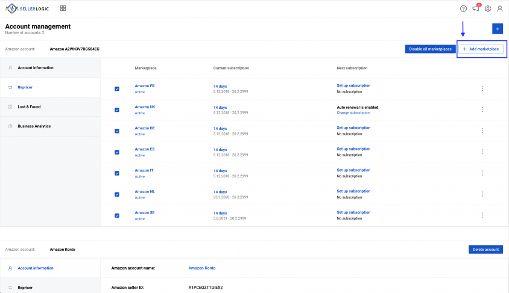Expand options menu for Amazon UK row
The image size is (509, 293).
[482, 109]
